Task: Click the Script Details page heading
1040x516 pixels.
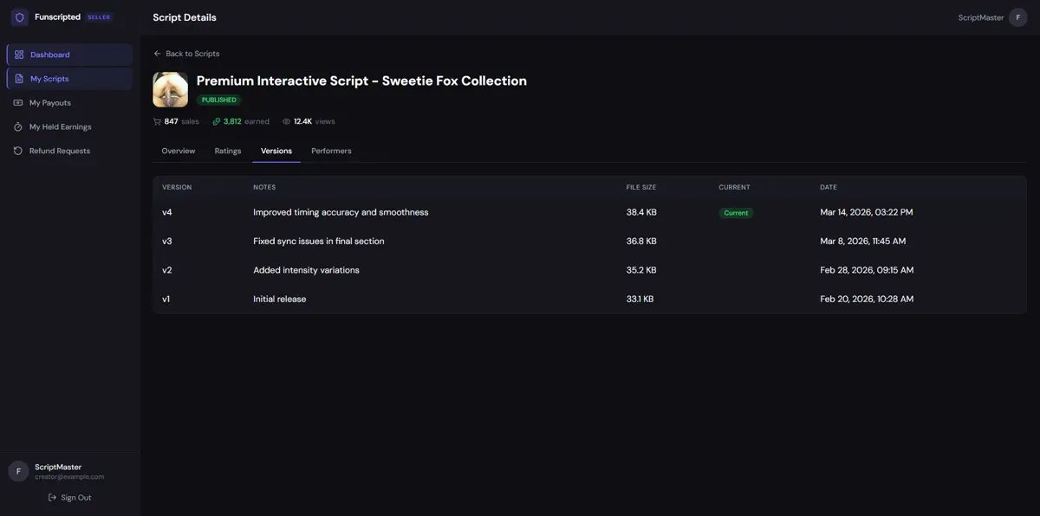Action: [185, 17]
